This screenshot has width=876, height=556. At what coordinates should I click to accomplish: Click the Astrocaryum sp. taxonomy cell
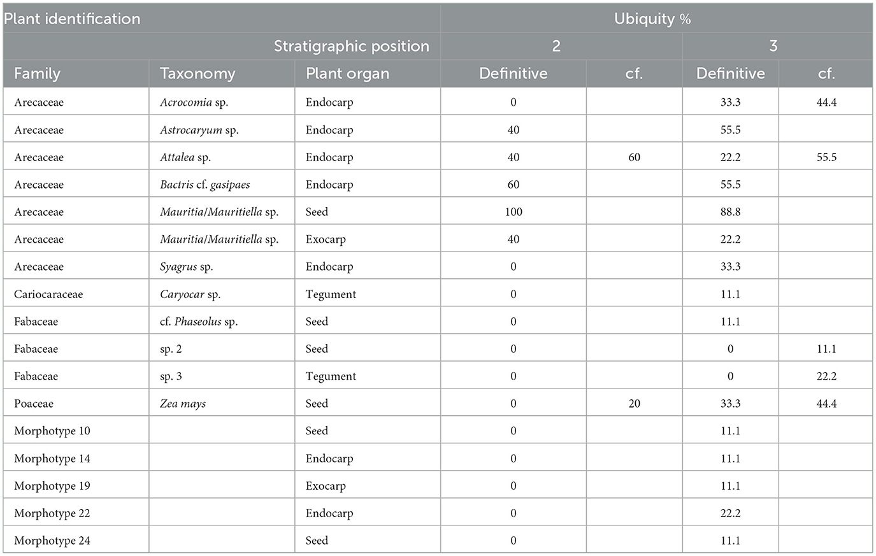(x=199, y=130)
